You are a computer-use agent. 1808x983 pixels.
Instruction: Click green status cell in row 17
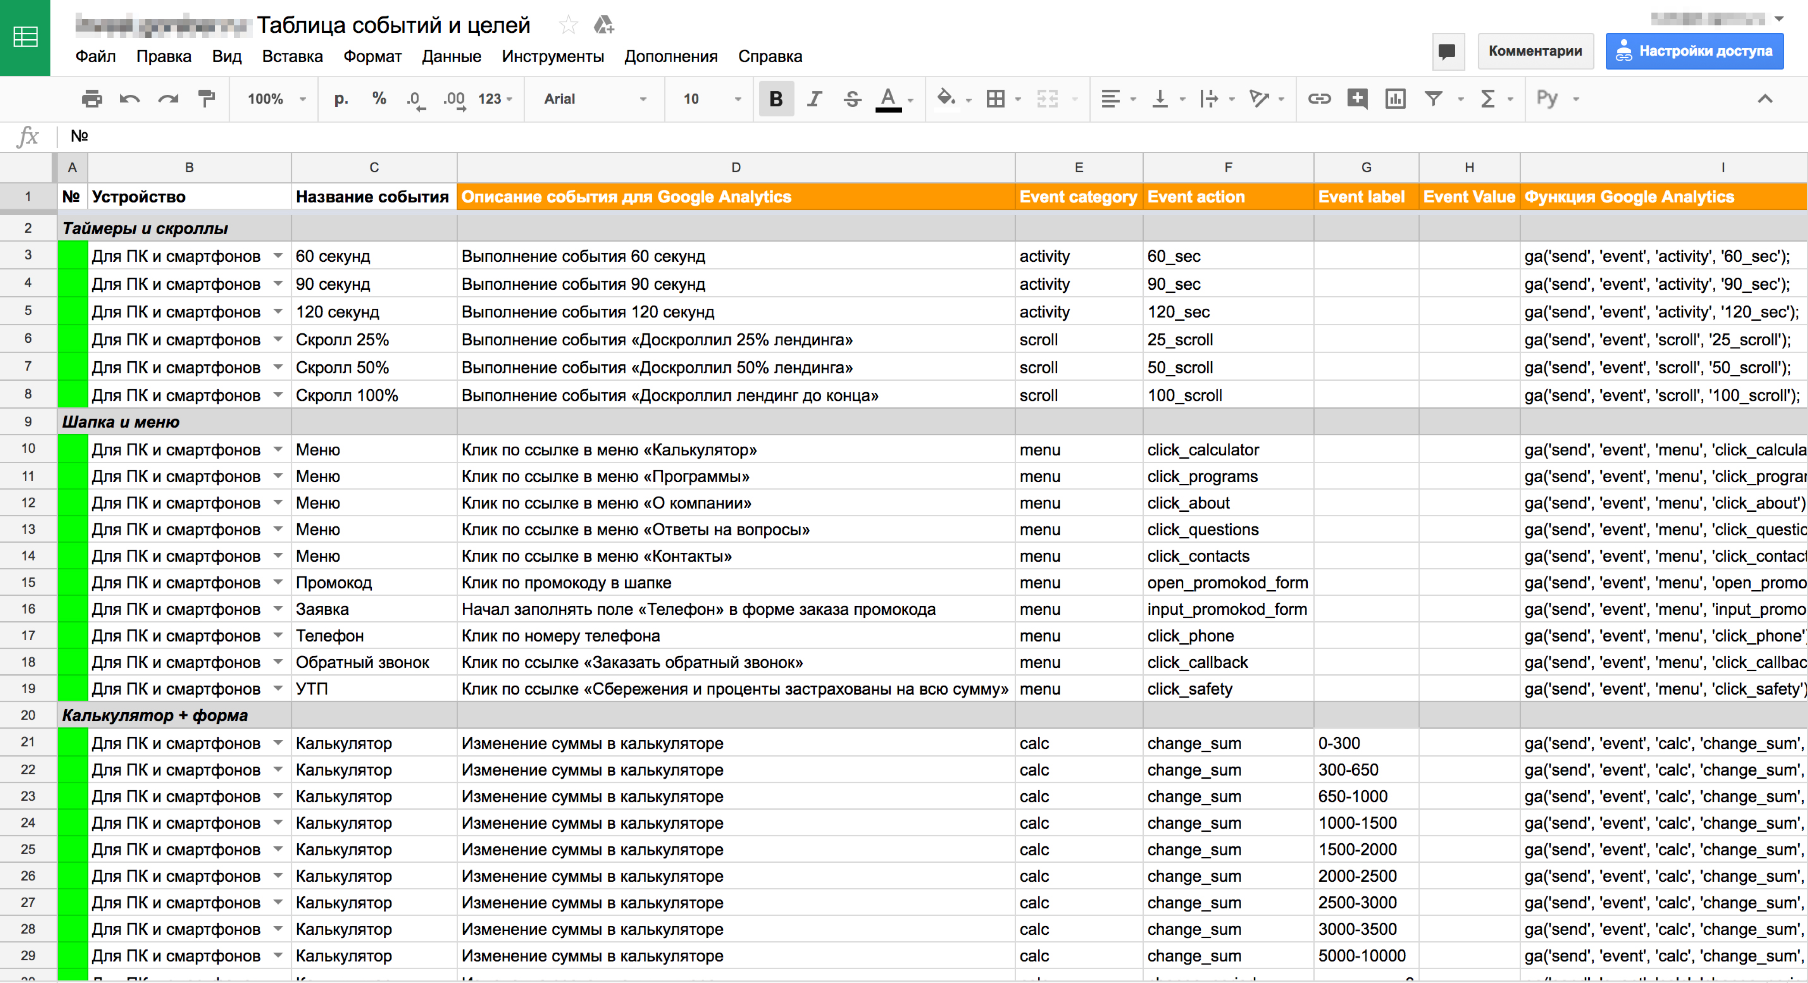[x=72, y=636]
